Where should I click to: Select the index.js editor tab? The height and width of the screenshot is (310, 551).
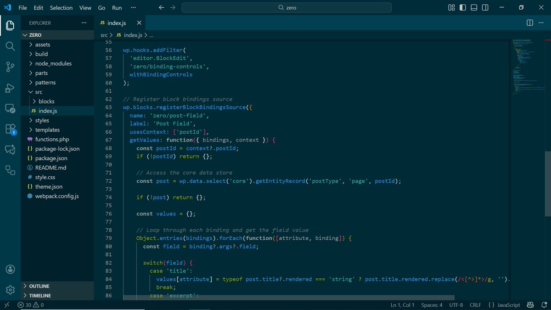tap(116, 23)
